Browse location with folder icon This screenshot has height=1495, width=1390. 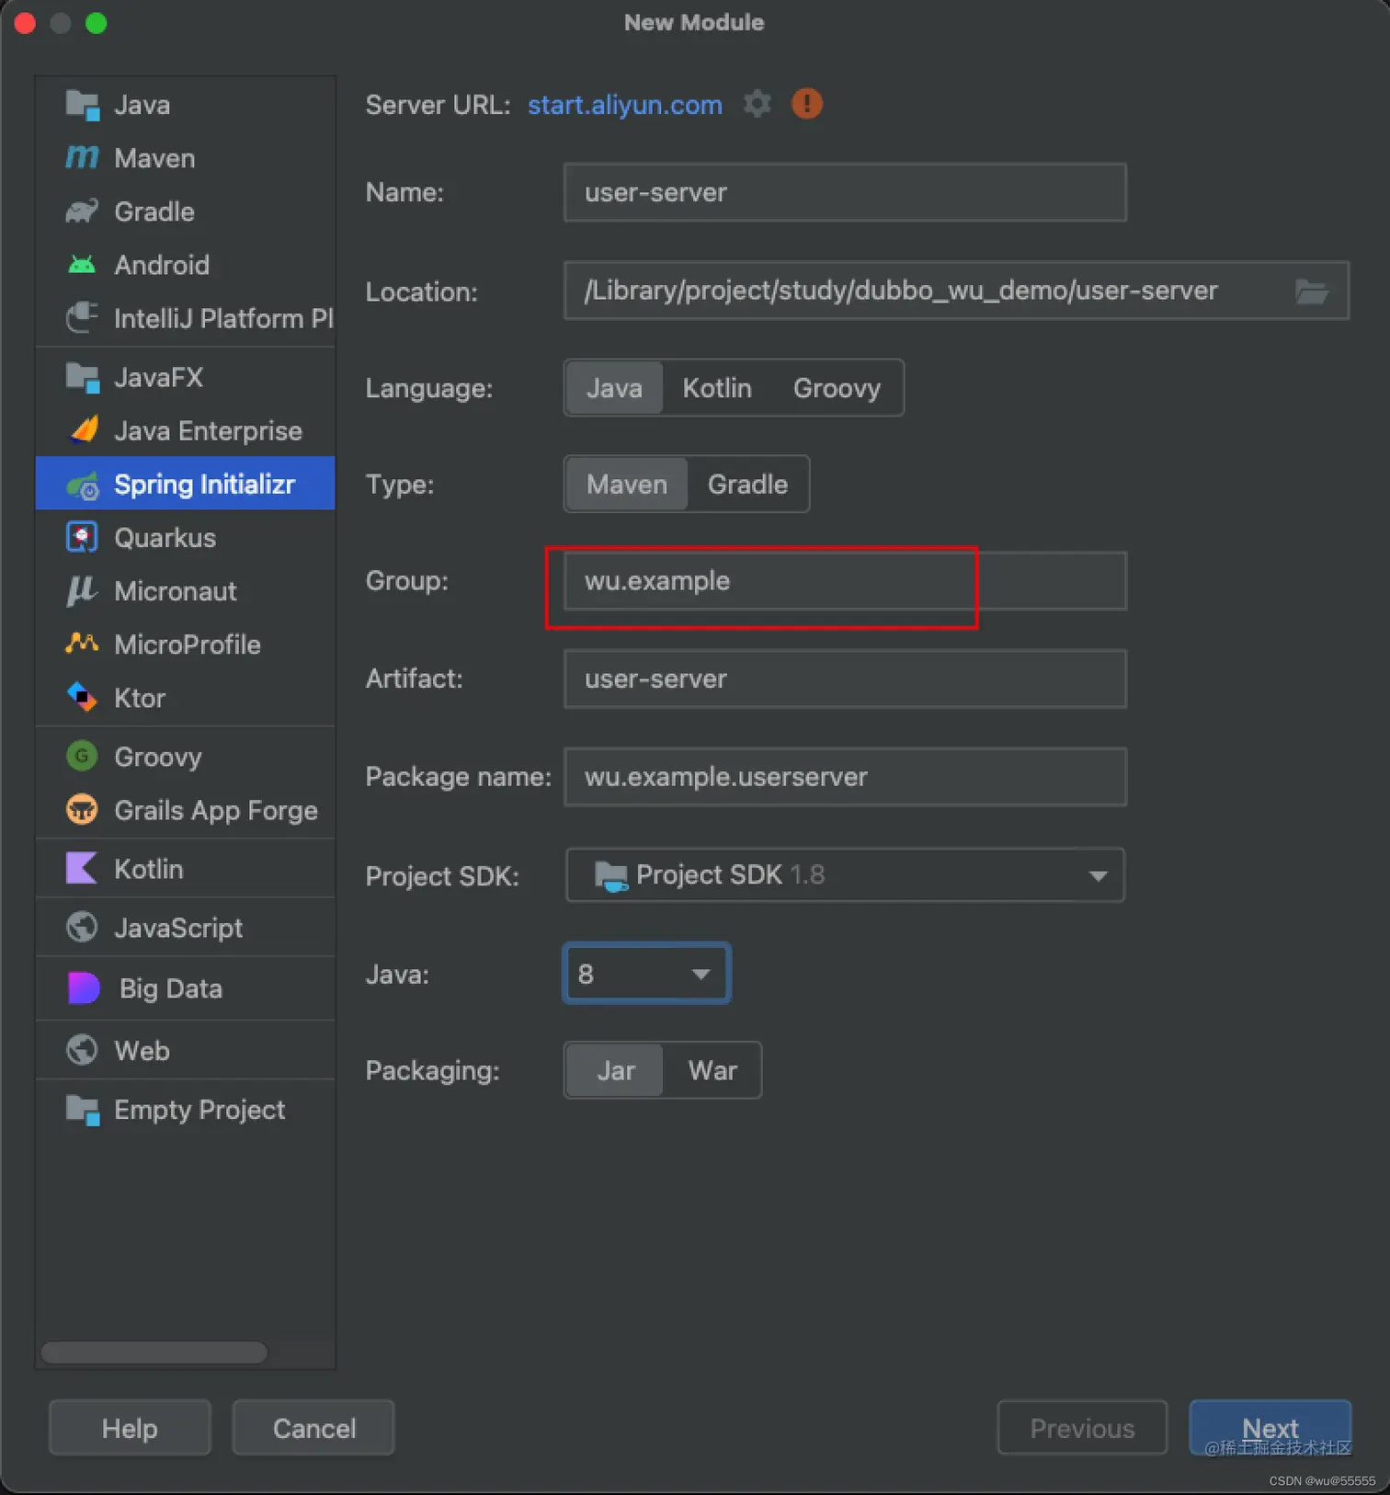[1311, 291]
